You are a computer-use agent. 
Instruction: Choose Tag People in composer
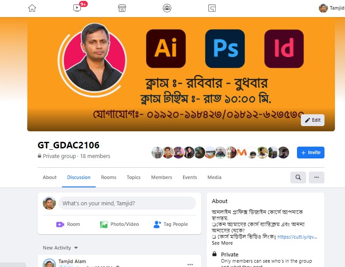(x=170, y=224)
